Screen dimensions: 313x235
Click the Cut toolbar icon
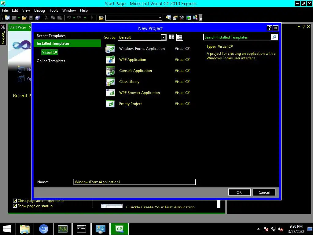46,18
